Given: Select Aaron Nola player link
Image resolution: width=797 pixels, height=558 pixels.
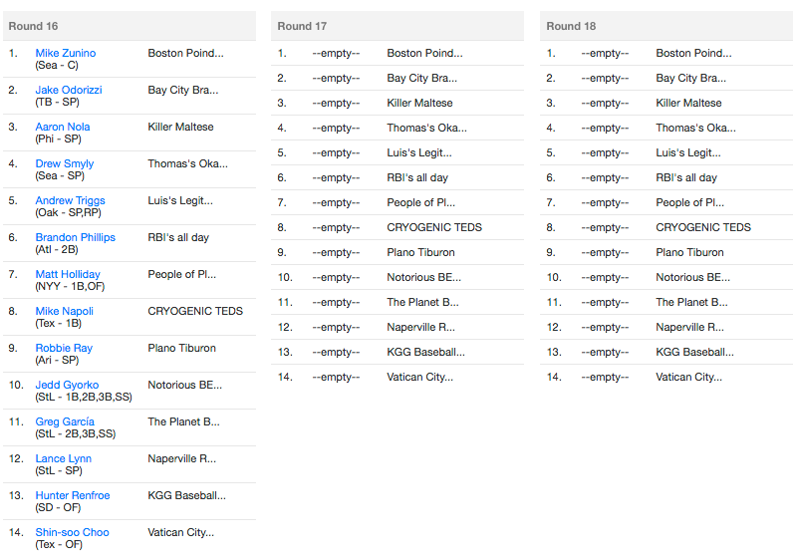Looking at the screenshot, I should [x=63, y=127].
